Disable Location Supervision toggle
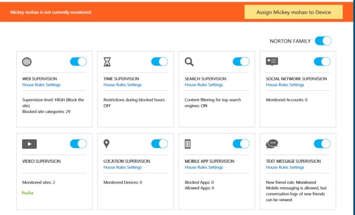Viewport: 355px width, 215px height. pyautogui.click(x=160, y=144)
